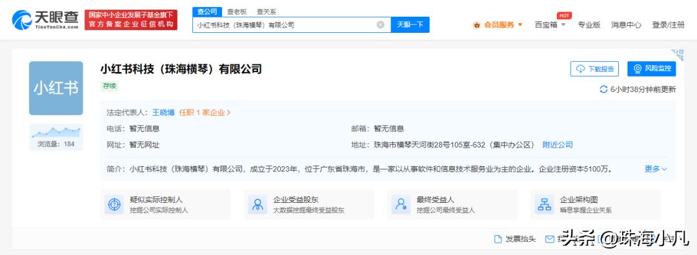Screen dimensions: 697x255
Task: Click the 最终受益人 icon
Action: pyautogui.click(x=401, y=204)
